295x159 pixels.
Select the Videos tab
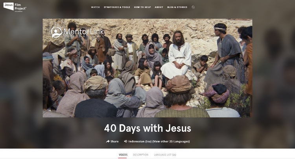coord(123,155)
